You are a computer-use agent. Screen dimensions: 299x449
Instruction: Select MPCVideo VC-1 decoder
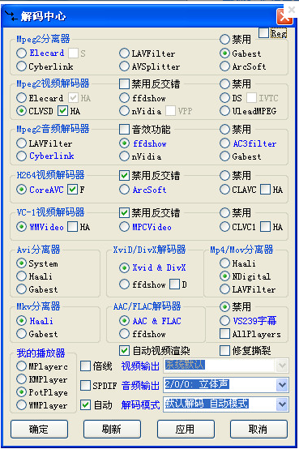pos(124,227)
